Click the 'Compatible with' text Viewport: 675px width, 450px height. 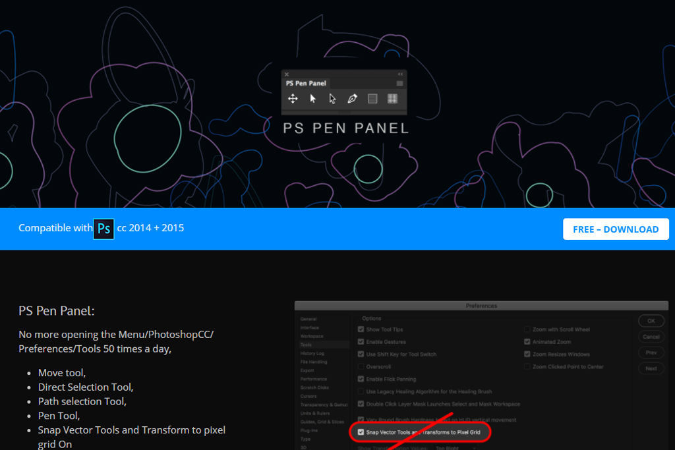(x=55, y=228)
